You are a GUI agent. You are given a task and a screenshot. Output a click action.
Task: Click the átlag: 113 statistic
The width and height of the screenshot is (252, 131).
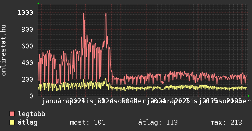point(158,122)
